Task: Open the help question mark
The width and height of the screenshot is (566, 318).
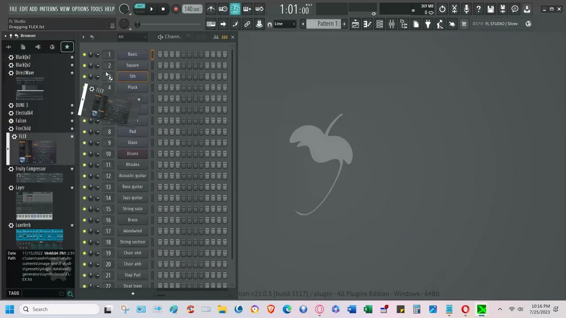Action: (x=478, y=9)
